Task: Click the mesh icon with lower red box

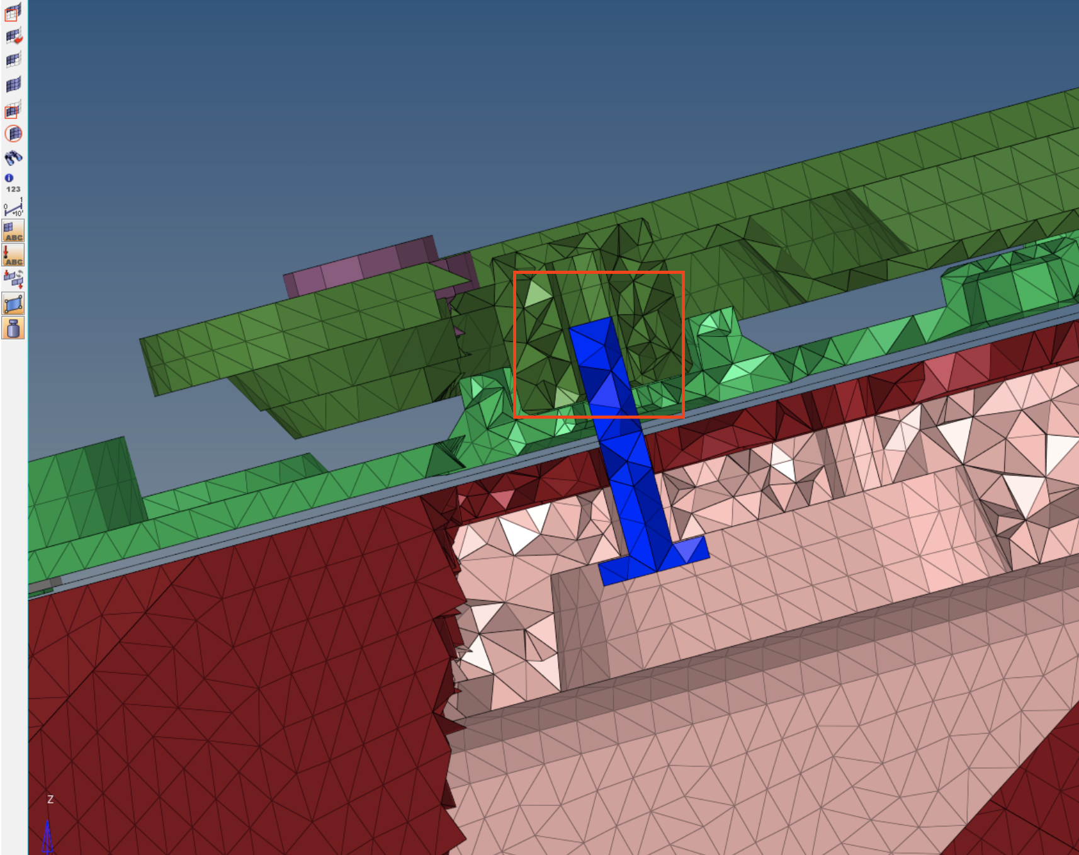Action: (x=13, y=110)
